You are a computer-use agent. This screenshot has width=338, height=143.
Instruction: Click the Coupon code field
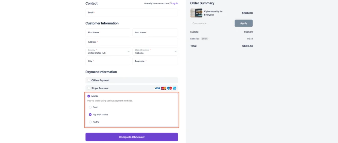pos(212,23)
